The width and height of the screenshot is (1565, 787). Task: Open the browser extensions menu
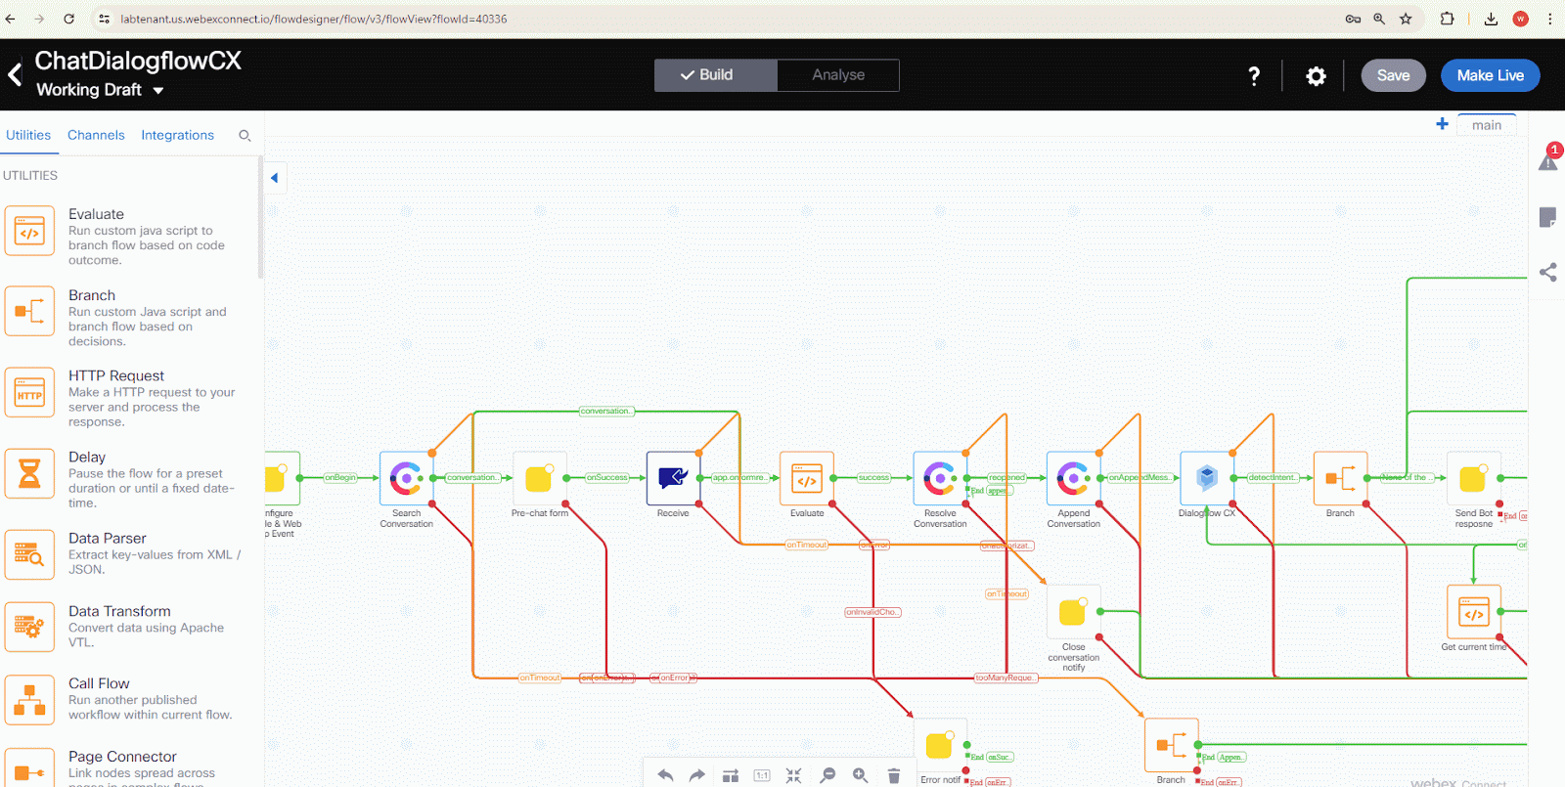1447,19
